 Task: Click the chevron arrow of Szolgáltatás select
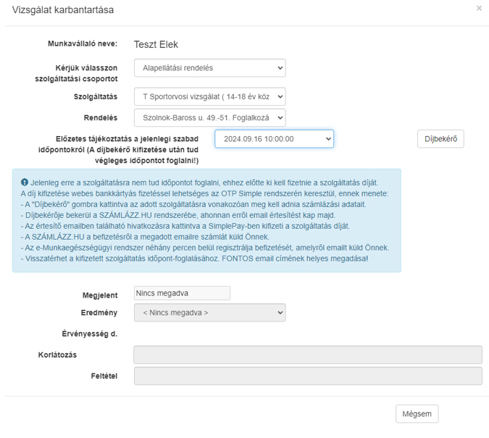click(280, 96)
